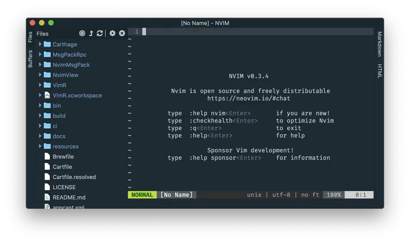
Task: Click the no ft filetype entry
Action: tap(310, 195)
